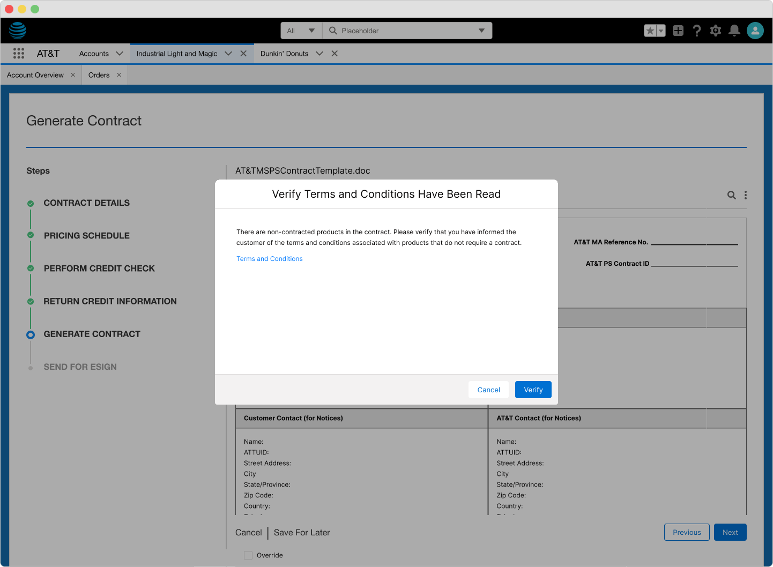Click the AT&T globe logo
Screen dimensions: 773x567
(x=18, y=31)
